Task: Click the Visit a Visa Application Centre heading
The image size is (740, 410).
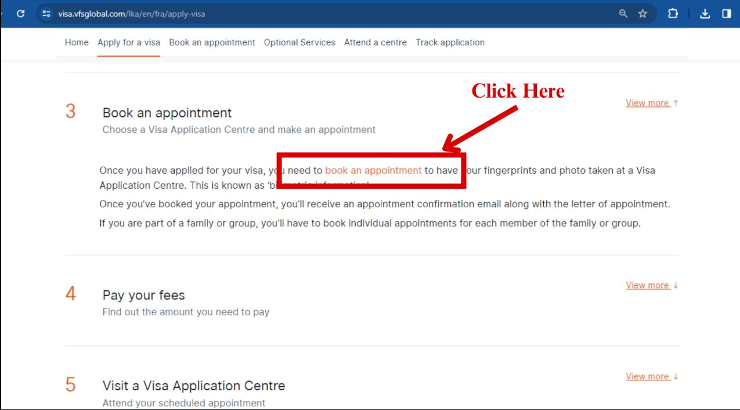Action: click(x=193, y=386)
